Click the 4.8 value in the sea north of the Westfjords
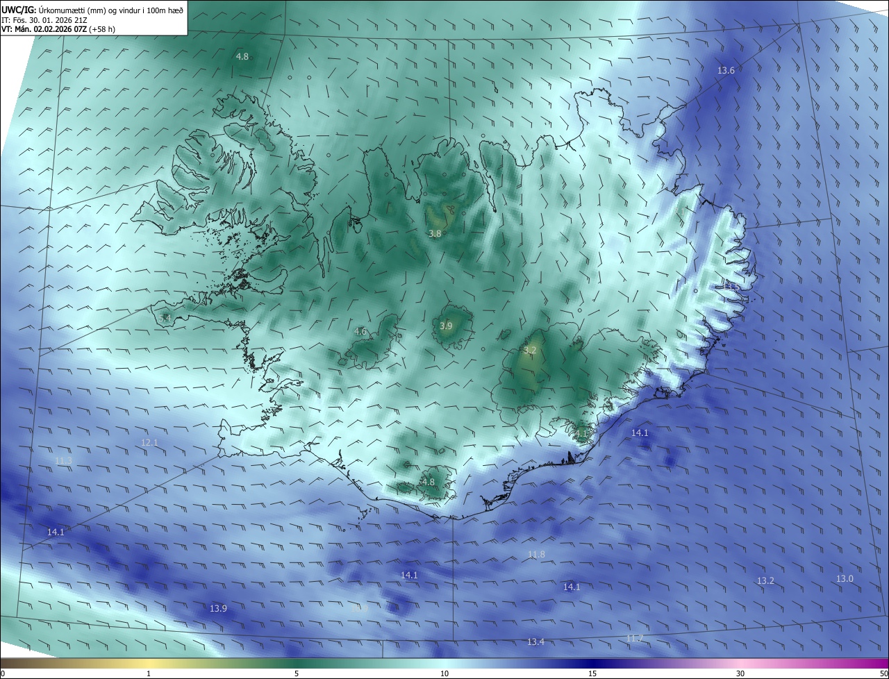Screen dimensions: 889x679 click(x=242, y=56)
